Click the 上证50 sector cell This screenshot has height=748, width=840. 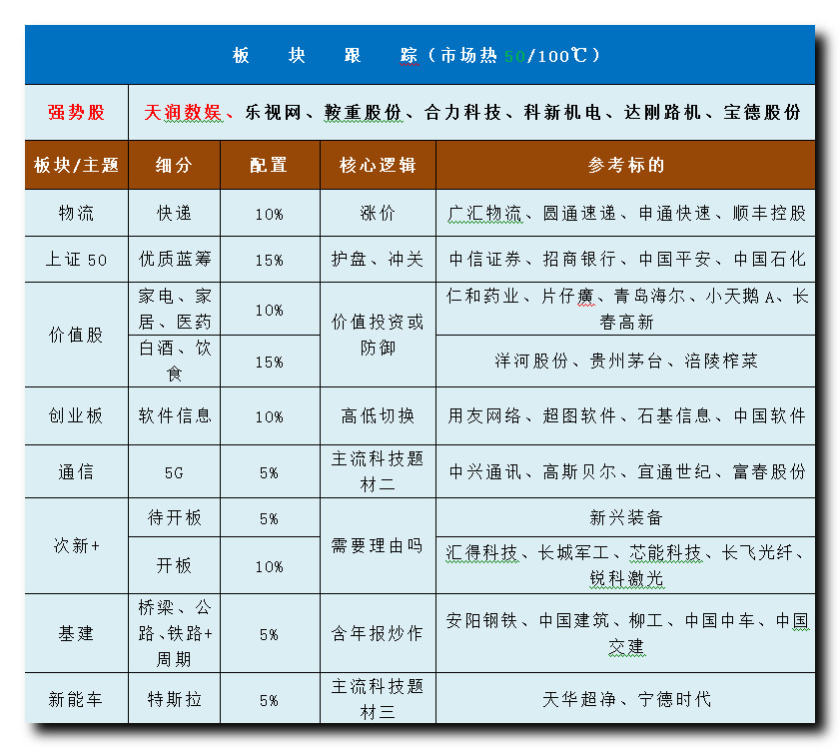pyautogui.click(x=76, y=260)
